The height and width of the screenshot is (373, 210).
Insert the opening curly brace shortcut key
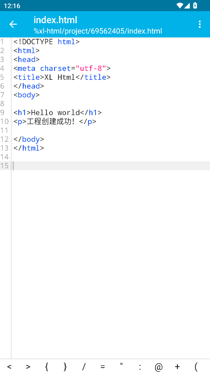[x=46, y=367]
